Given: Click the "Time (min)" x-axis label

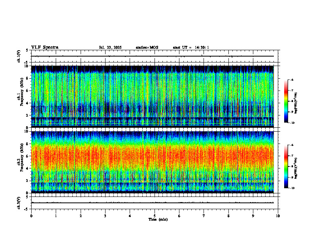Looking at the screenshot, I should [x=158, y=219].
